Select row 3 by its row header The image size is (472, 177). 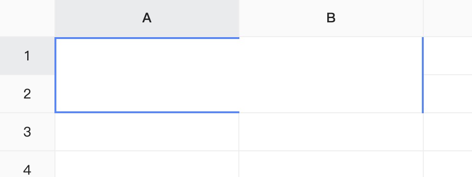[x=27, y=132]
